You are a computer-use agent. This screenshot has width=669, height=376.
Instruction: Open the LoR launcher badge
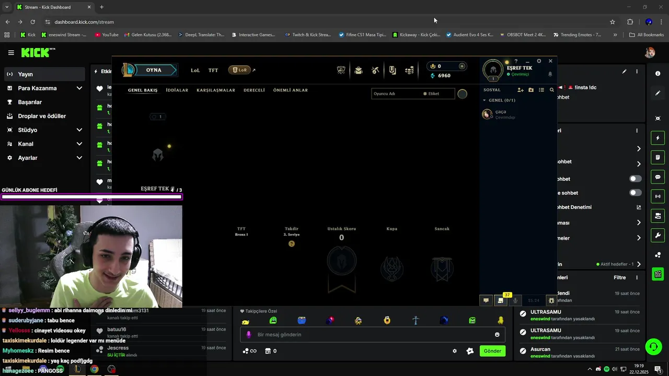[x=239, y=70]
